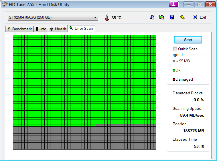
Task: Click the HD Tune 2.55 title text
Action: point(39,5)
